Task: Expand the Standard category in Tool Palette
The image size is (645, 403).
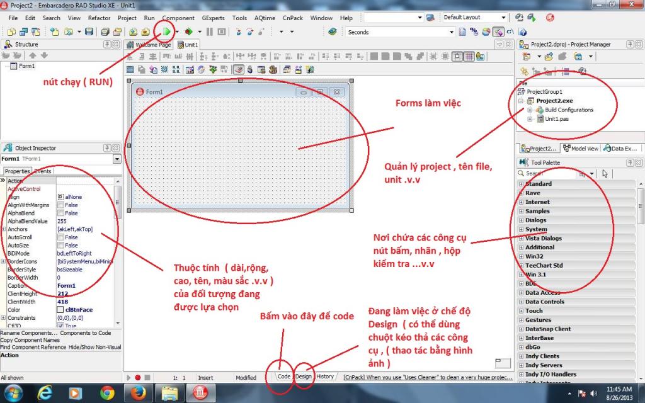Action: pos(521,184)
